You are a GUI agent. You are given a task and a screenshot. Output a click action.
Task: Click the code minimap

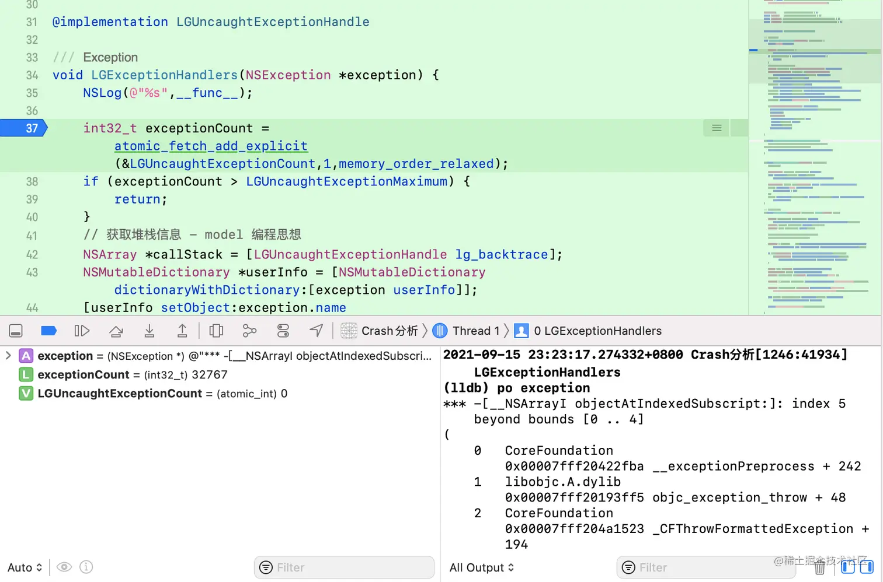pos(815,157)
